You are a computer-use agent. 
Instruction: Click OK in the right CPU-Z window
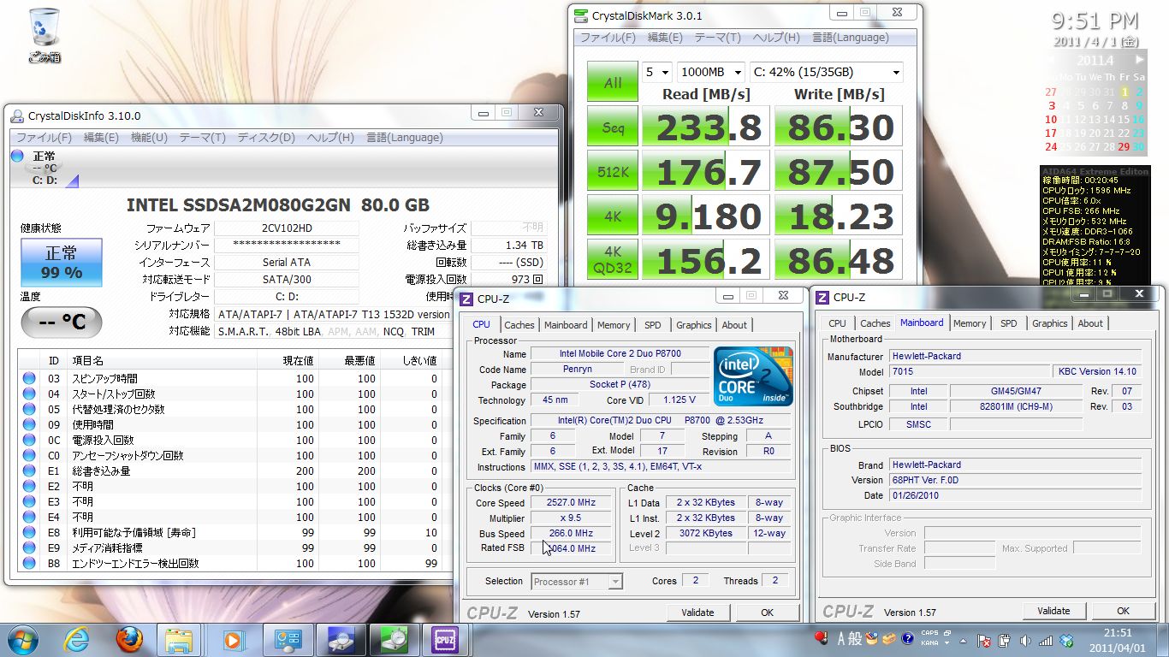1123,611
